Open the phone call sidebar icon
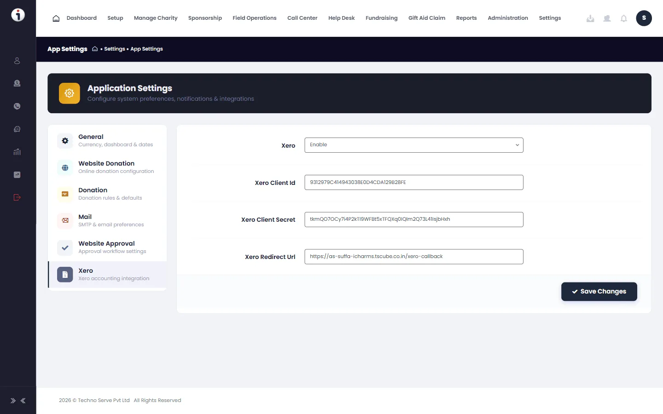Image resolution: width=663 pixels, height=414 pixels. [x=17, y=106]
